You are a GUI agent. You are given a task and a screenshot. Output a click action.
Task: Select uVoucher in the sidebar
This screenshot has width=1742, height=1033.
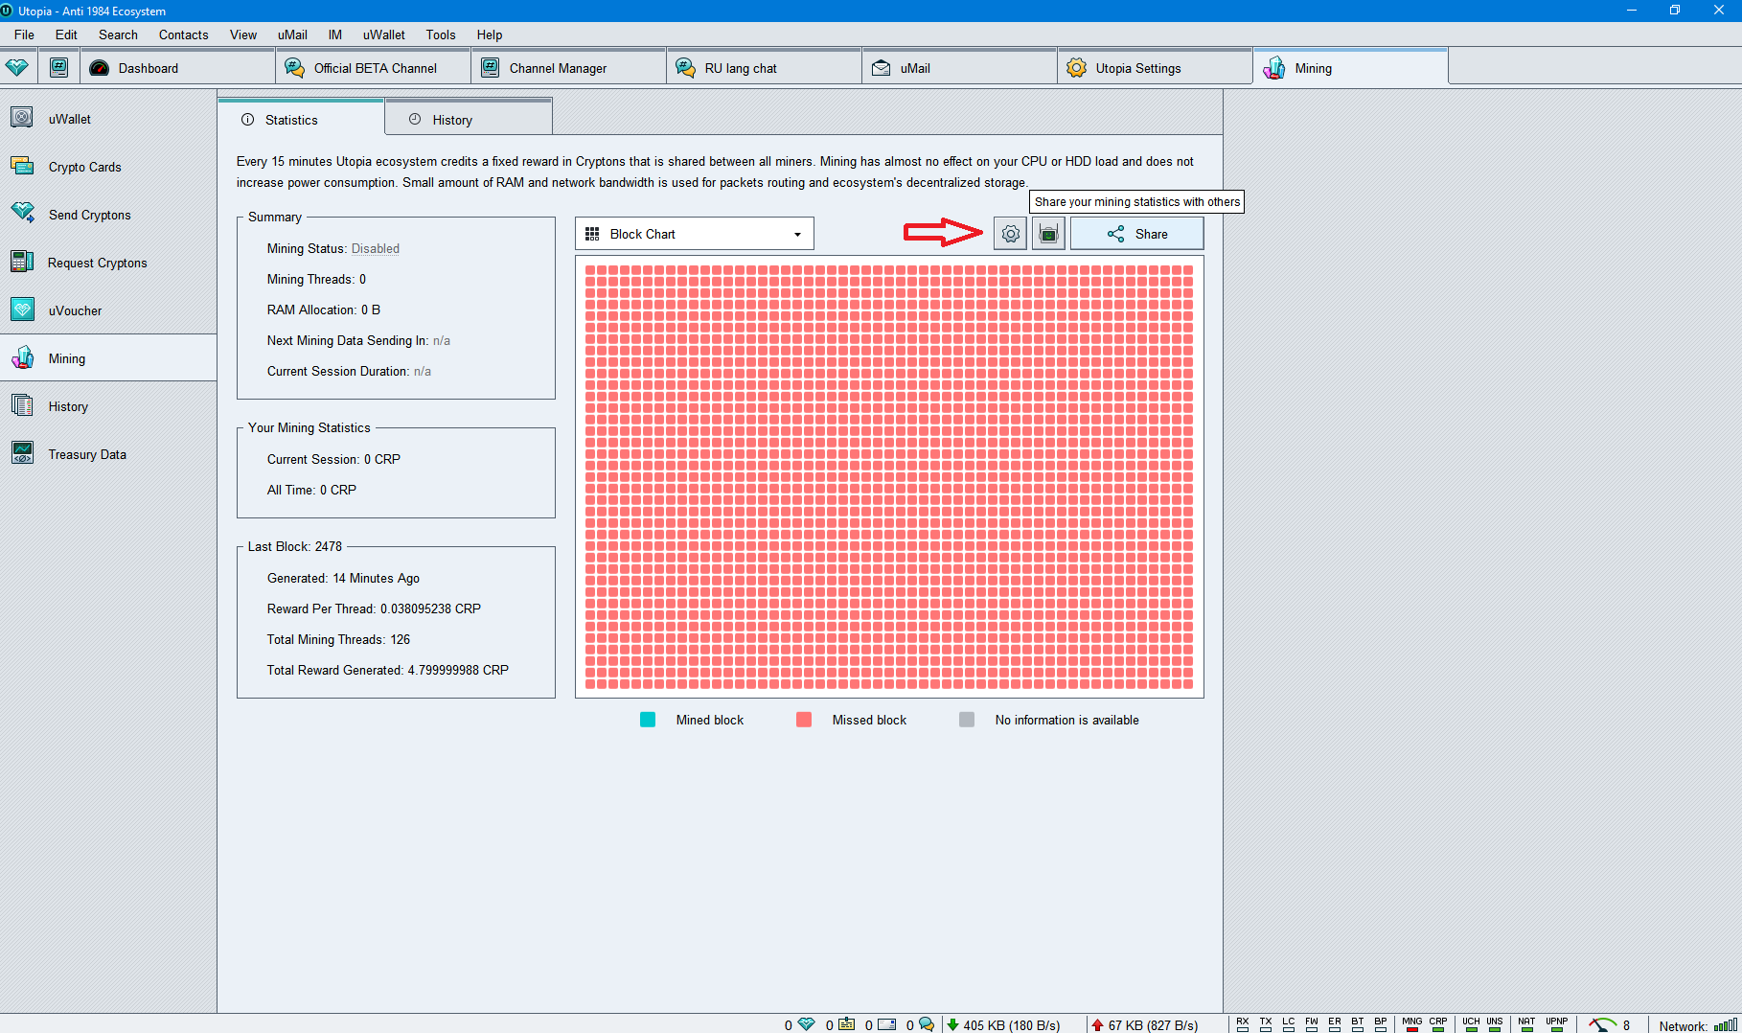coord(75,310)
